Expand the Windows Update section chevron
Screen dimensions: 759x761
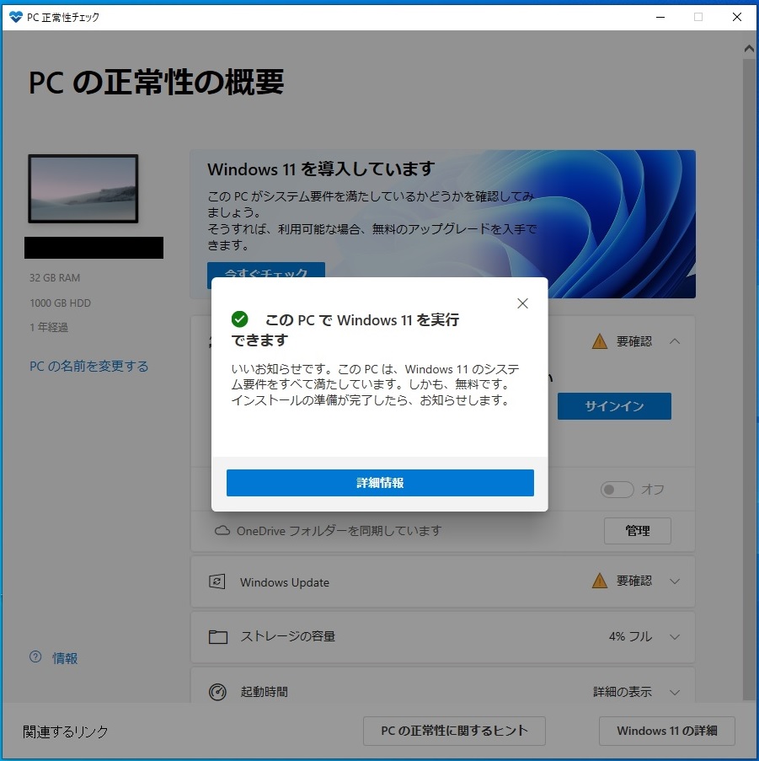pos(674,581)
